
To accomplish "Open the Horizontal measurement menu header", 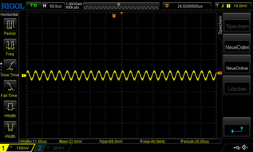I will pos(9,15).
